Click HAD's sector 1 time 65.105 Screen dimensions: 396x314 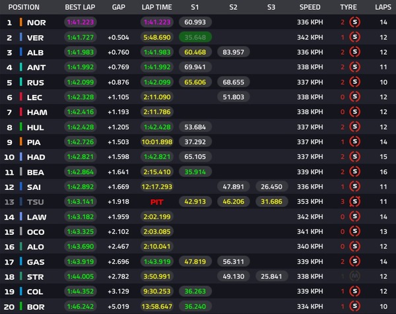(194, 156)
